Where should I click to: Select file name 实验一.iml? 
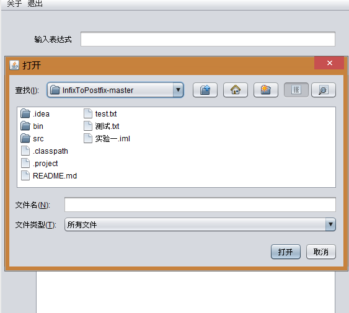(113, 138)
